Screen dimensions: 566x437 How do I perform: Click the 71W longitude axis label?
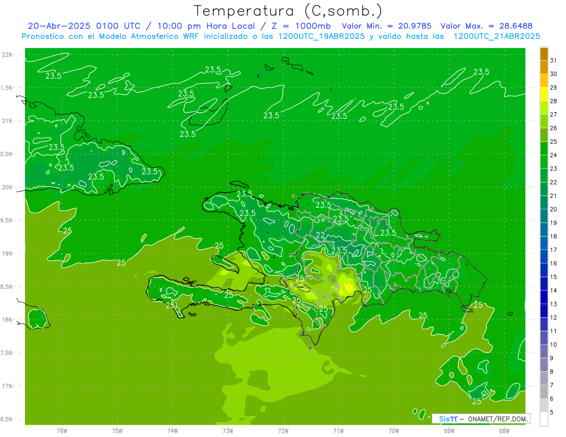click(x=338, y=430)
